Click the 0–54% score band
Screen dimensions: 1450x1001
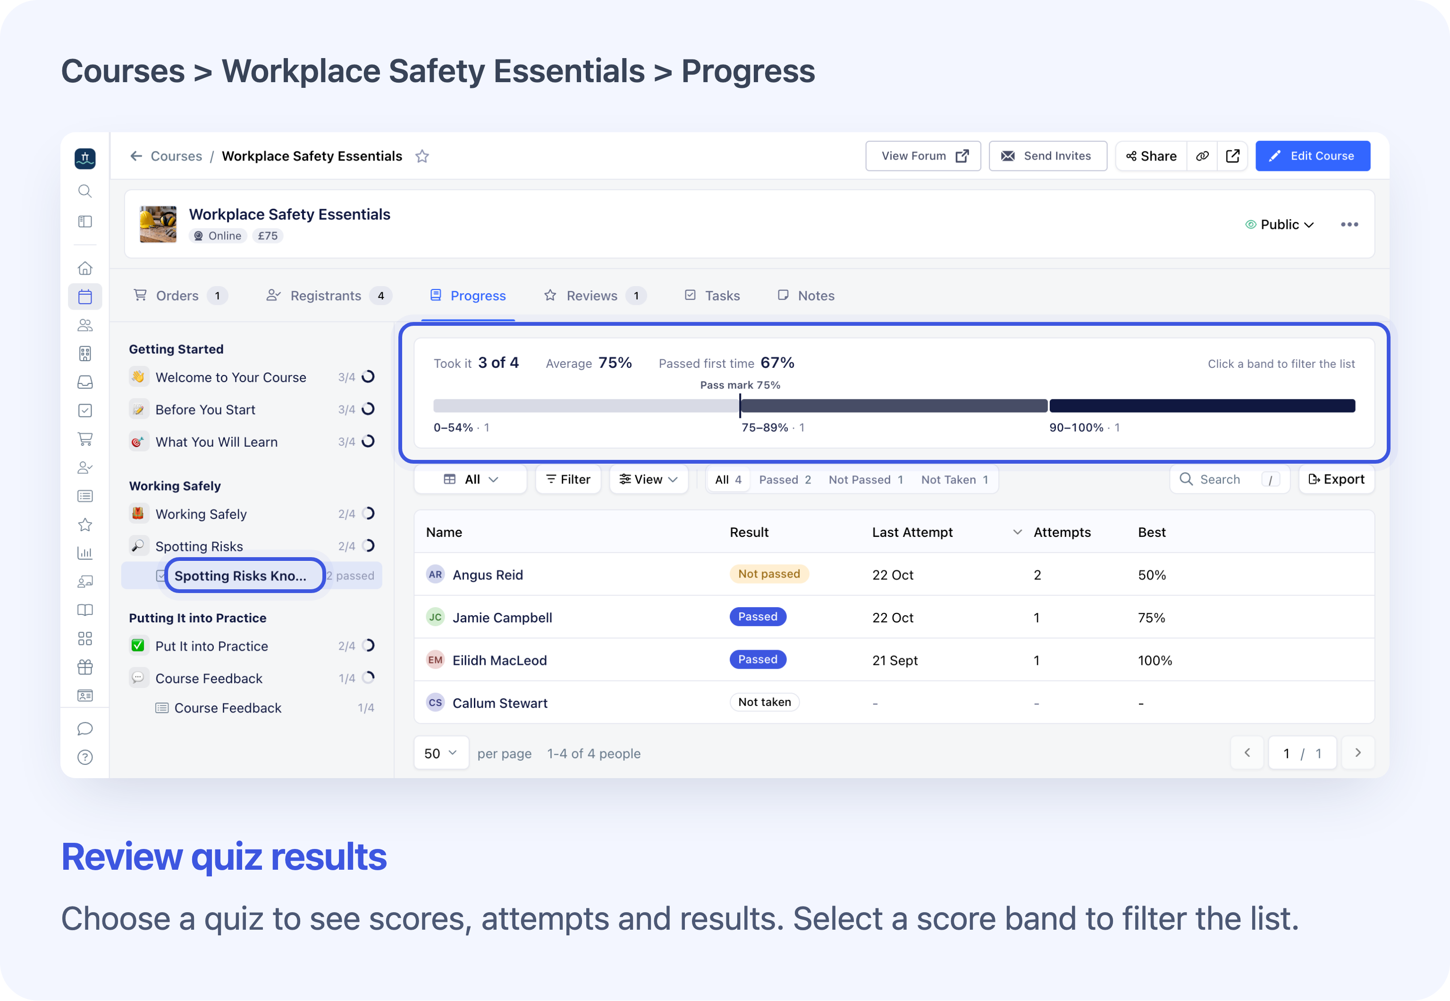586,406
